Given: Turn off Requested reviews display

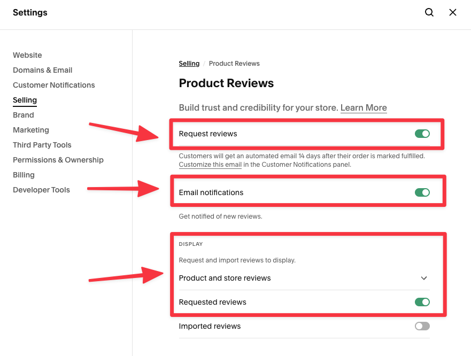Looking at the screenshot, I should click(x=422, y=301).
